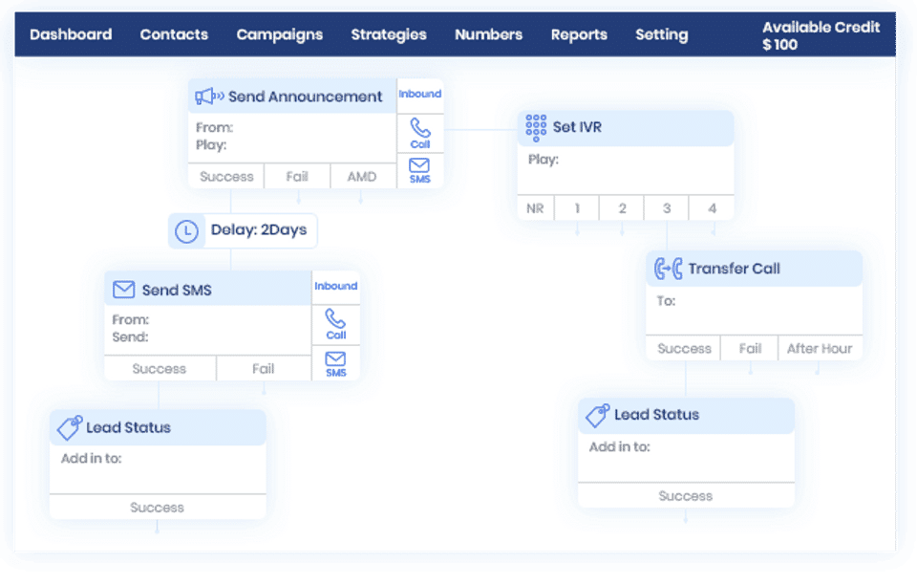View the Reports section
The image size is (917, 585).
(579, 35)
